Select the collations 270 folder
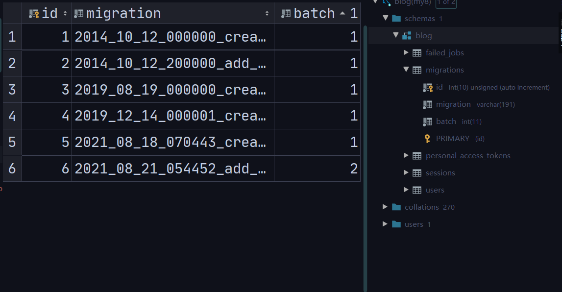Screen dimensions: 562x292 (x=429, y=207)
